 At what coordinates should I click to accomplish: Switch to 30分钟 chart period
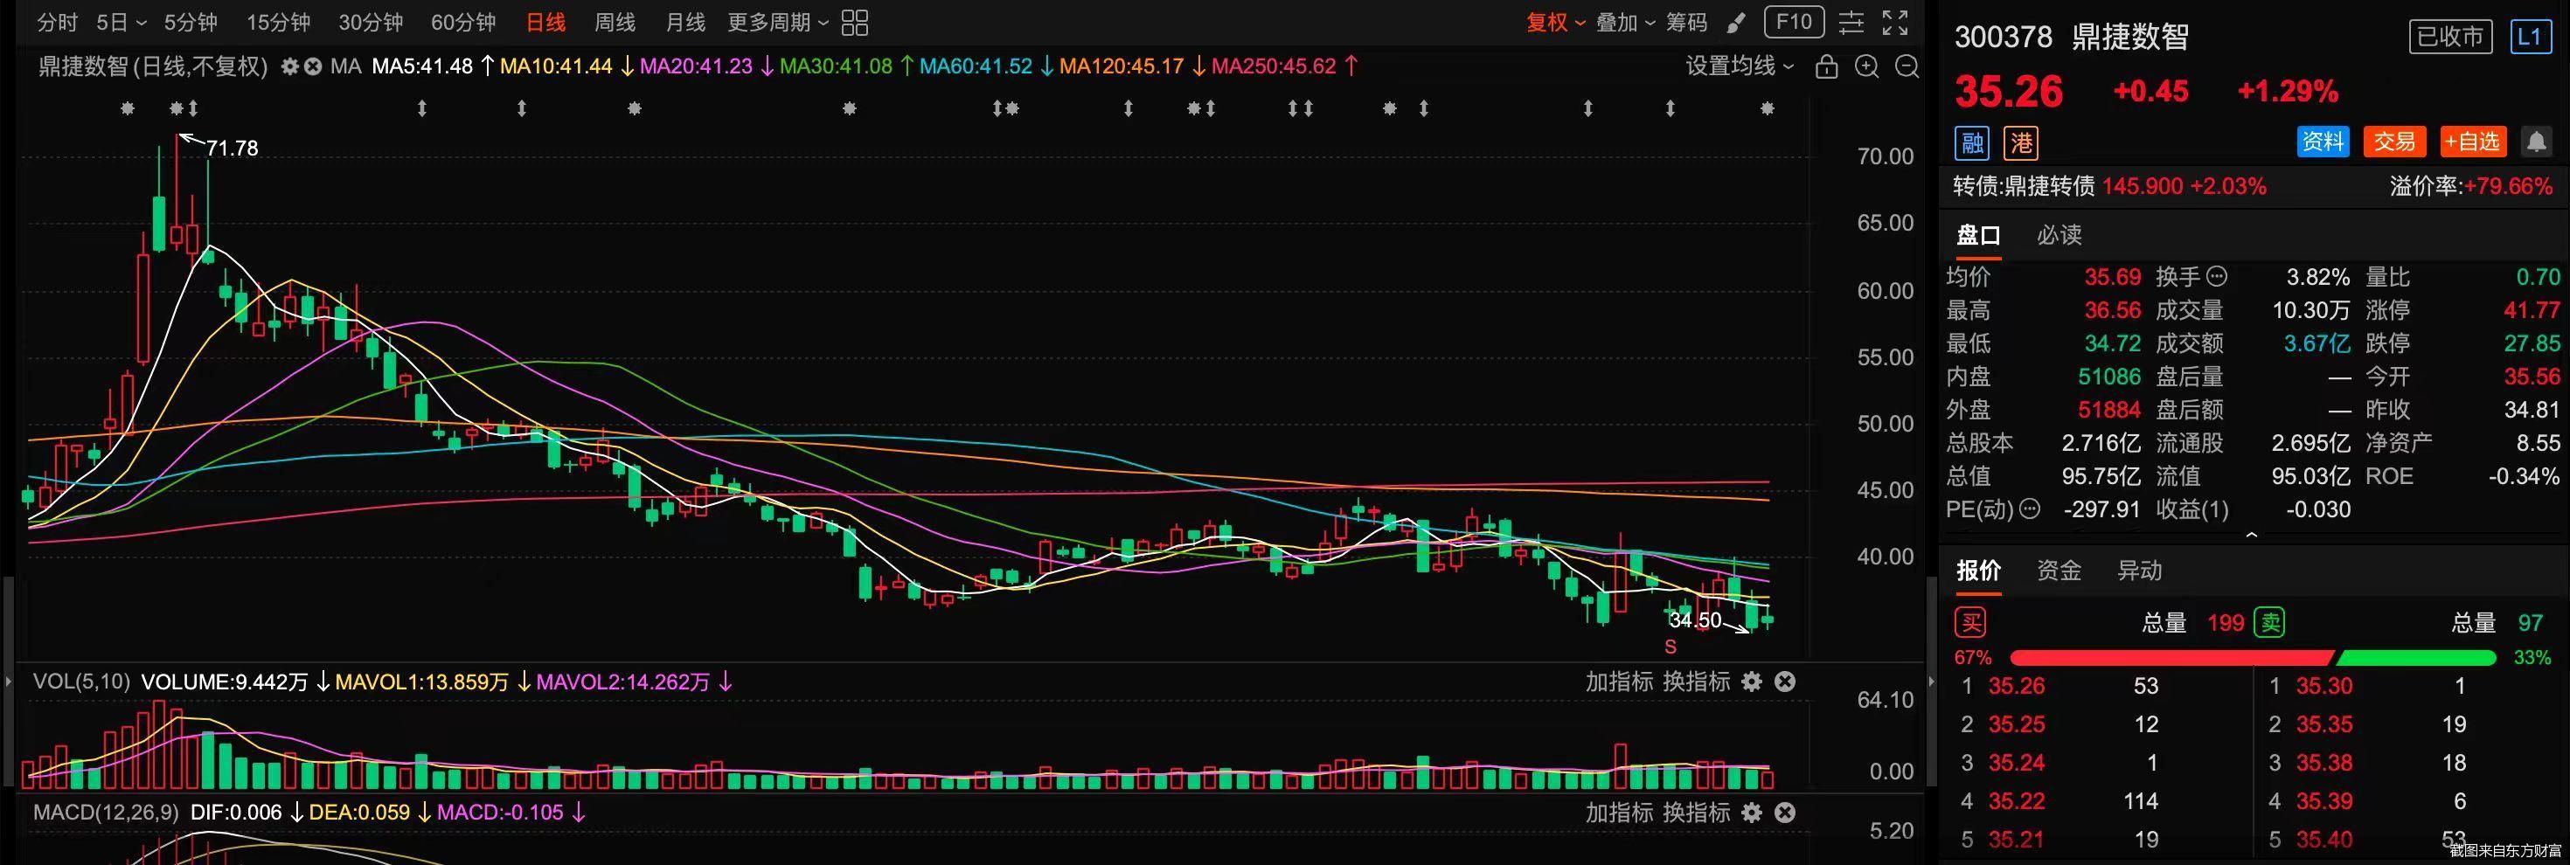click(370, 22)
